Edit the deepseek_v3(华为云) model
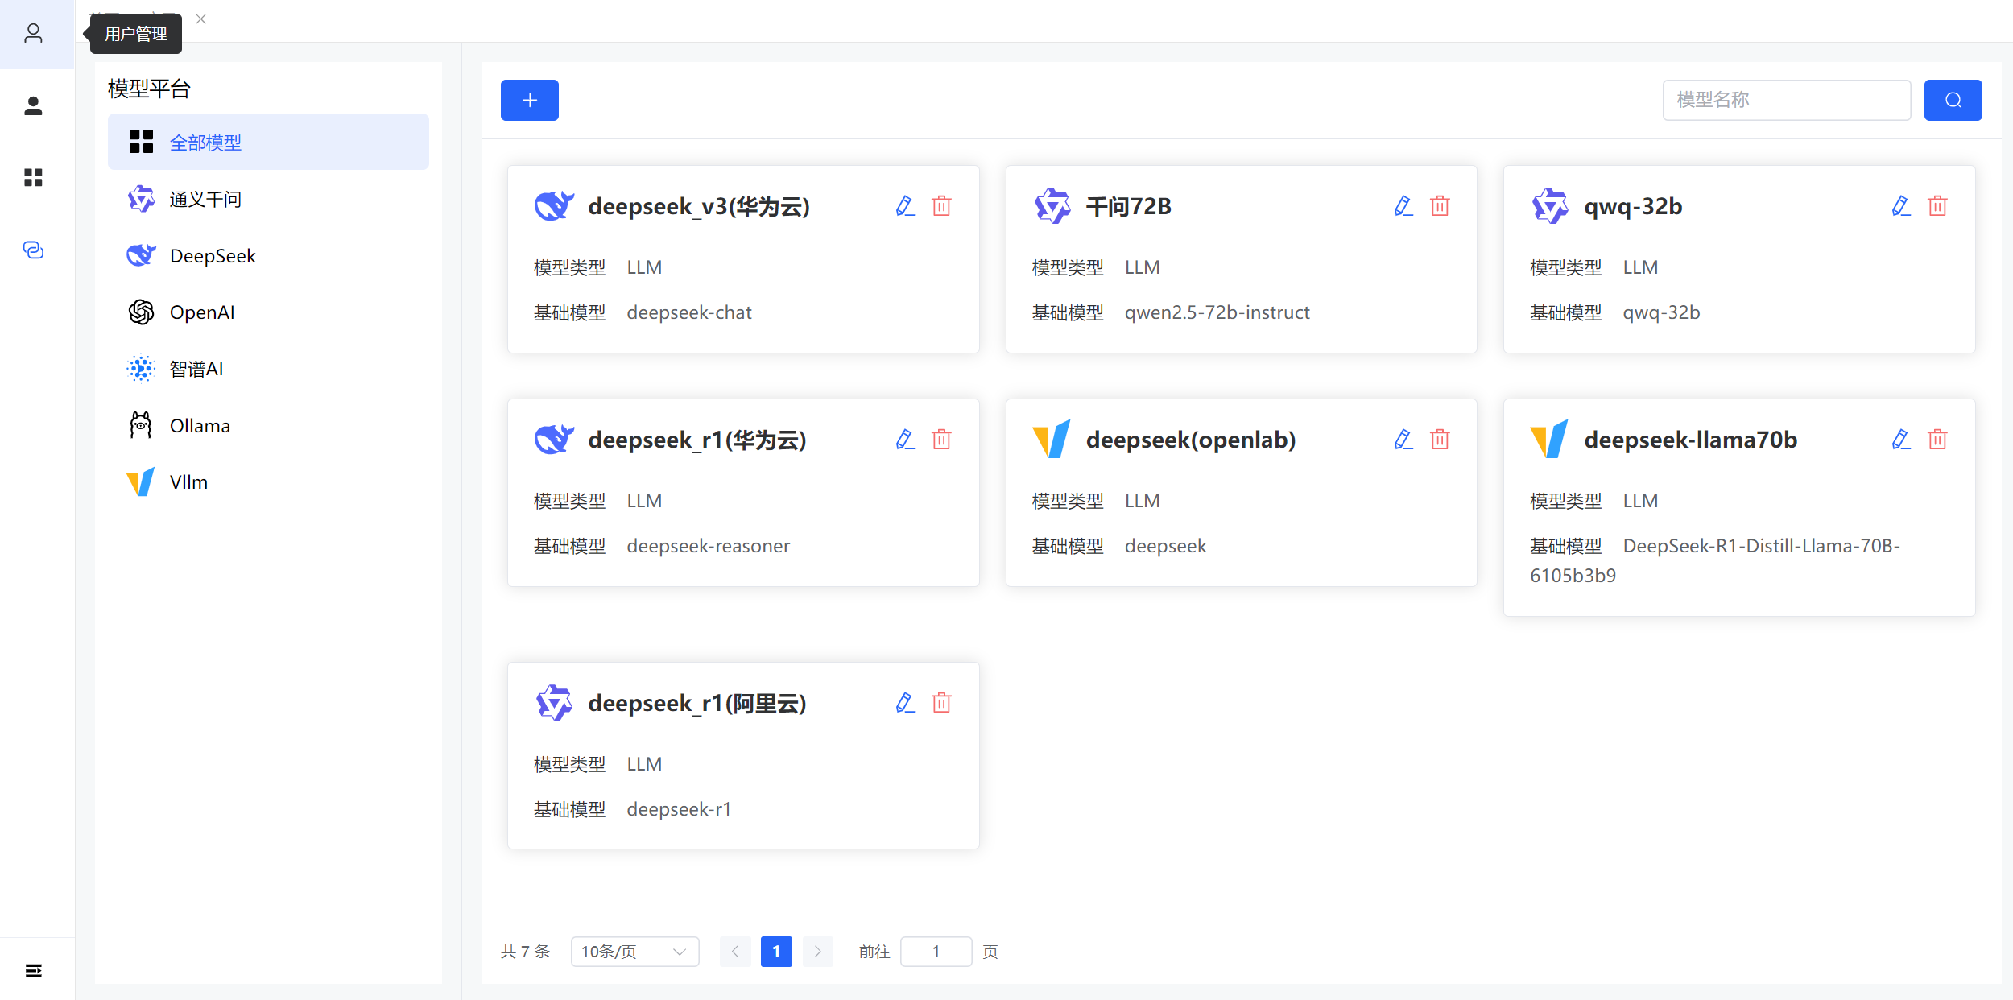 tap(905, 206)
